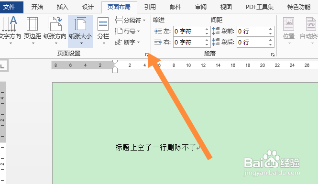Select the 页面布局 ribbon tab
Image resolution: width=318 pixels, height=184 pixels.
point(119,7)
